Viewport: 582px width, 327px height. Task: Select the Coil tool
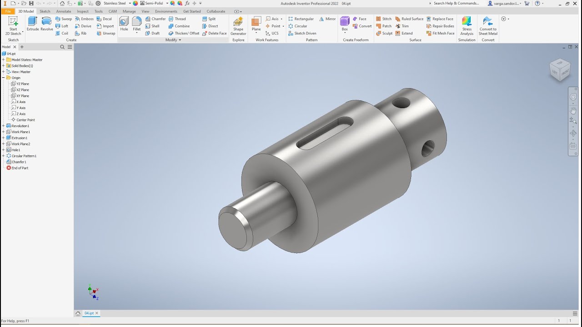[x=62, y=33]
